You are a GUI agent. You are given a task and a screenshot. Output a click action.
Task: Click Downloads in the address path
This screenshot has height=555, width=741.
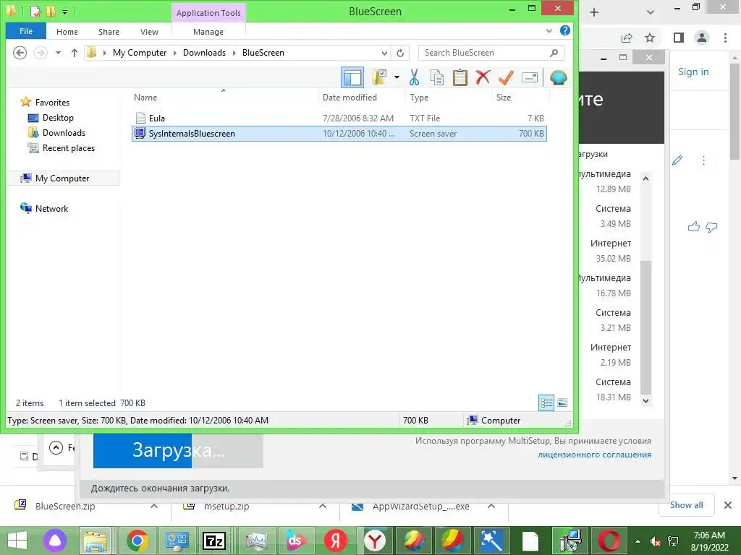(204, 52)
